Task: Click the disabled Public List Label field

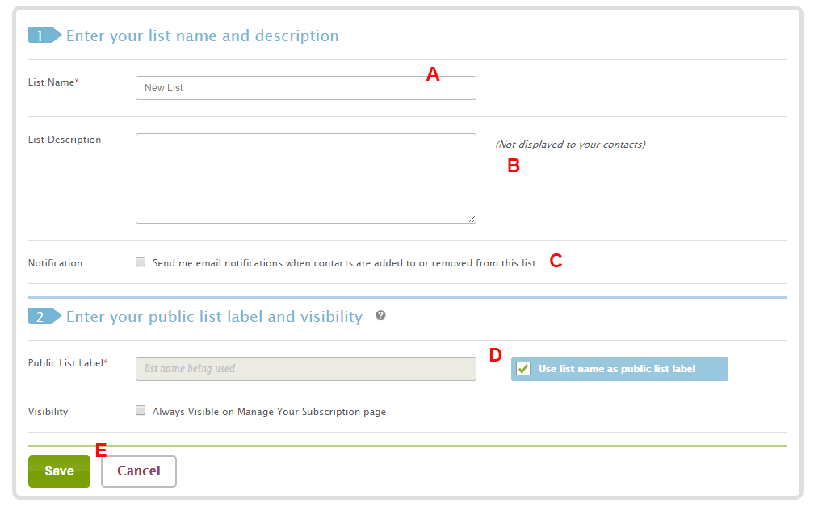Action: point(305,368)
